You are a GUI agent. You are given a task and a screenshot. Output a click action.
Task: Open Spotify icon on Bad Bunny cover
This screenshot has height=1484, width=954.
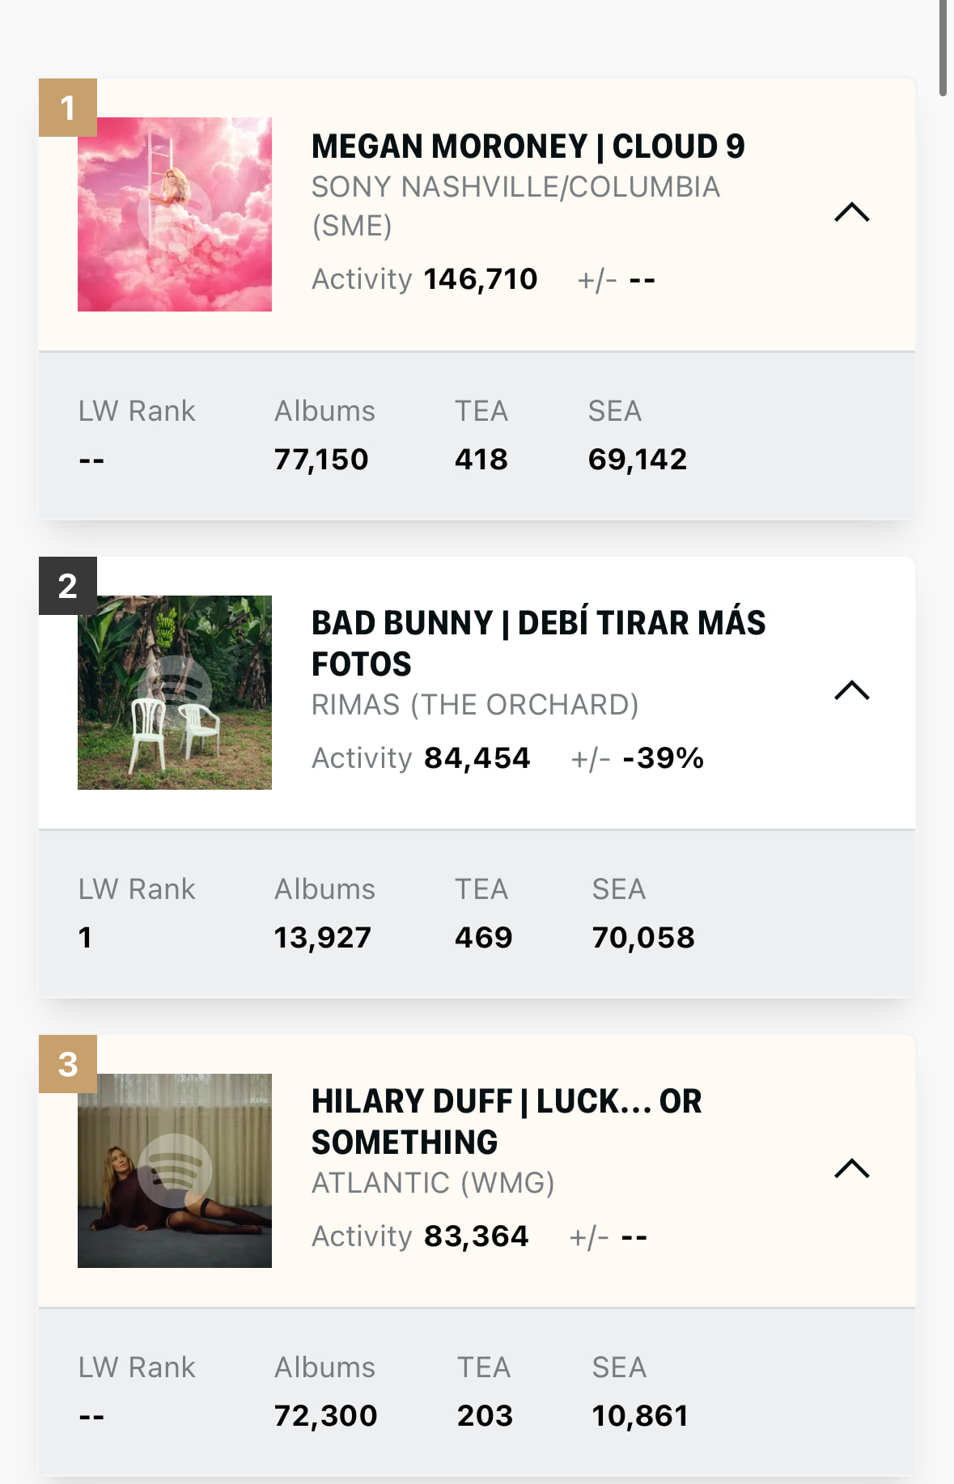coord(175,692)
